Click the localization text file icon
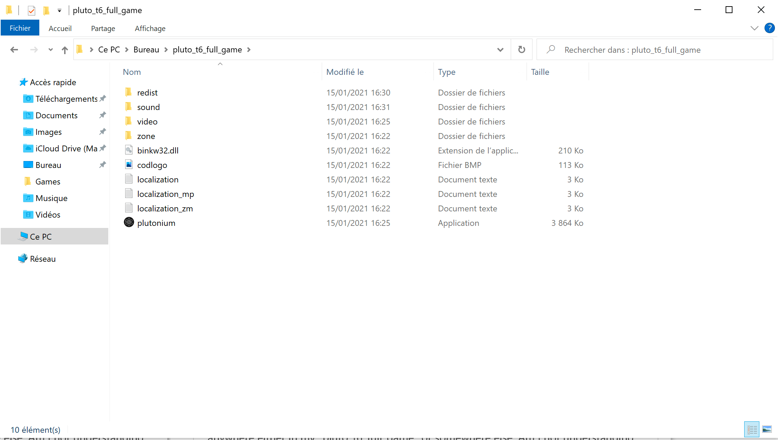This screenshot has width=778, height=440. [129, 179]
